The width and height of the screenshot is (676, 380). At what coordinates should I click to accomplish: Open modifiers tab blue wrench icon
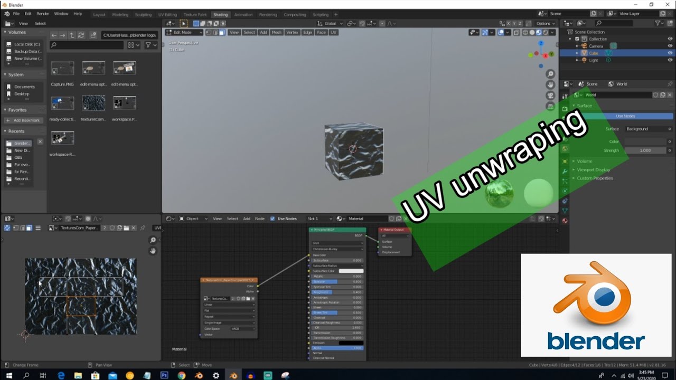click(565, 171)
